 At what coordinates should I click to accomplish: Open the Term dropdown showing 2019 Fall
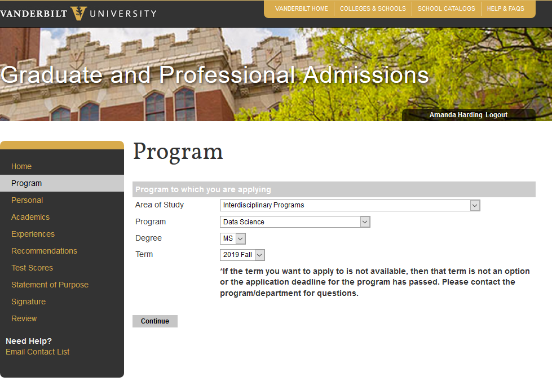[258, 254]
